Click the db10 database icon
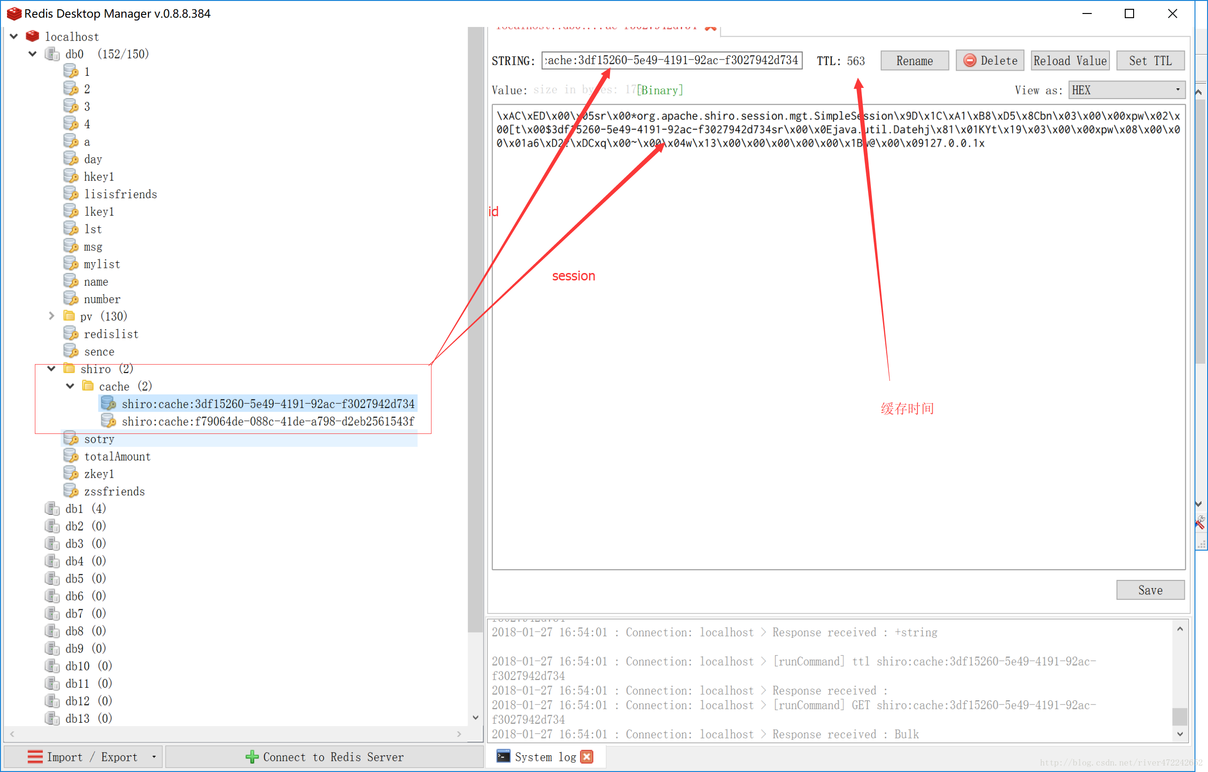 [52, 666]
